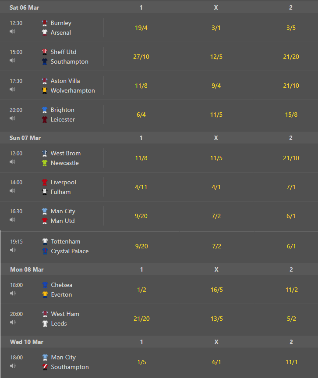Click the audio icon for Burnley vs Arsenal
The width and height of the screenshot is (318, 380).
coord(12,32)
